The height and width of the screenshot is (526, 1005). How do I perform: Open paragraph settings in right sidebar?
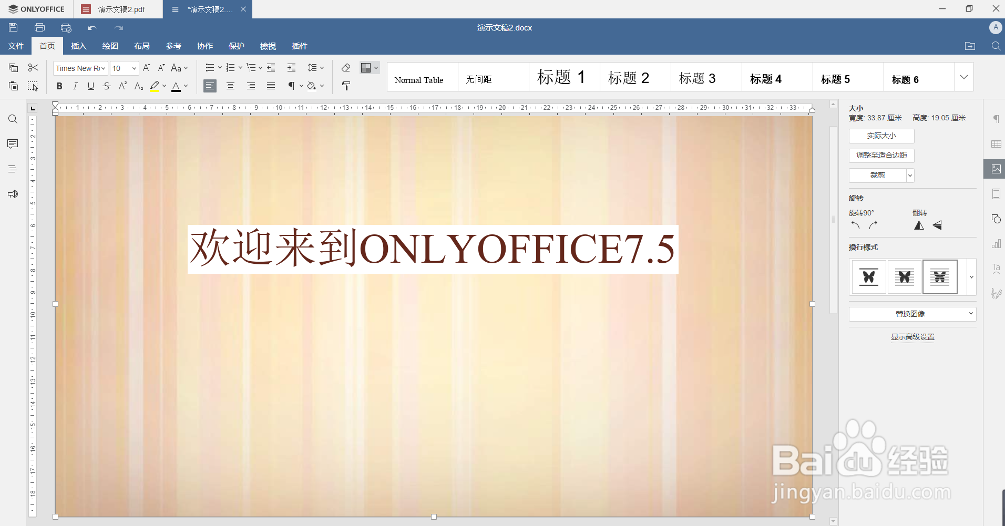(x=996, y=119)
